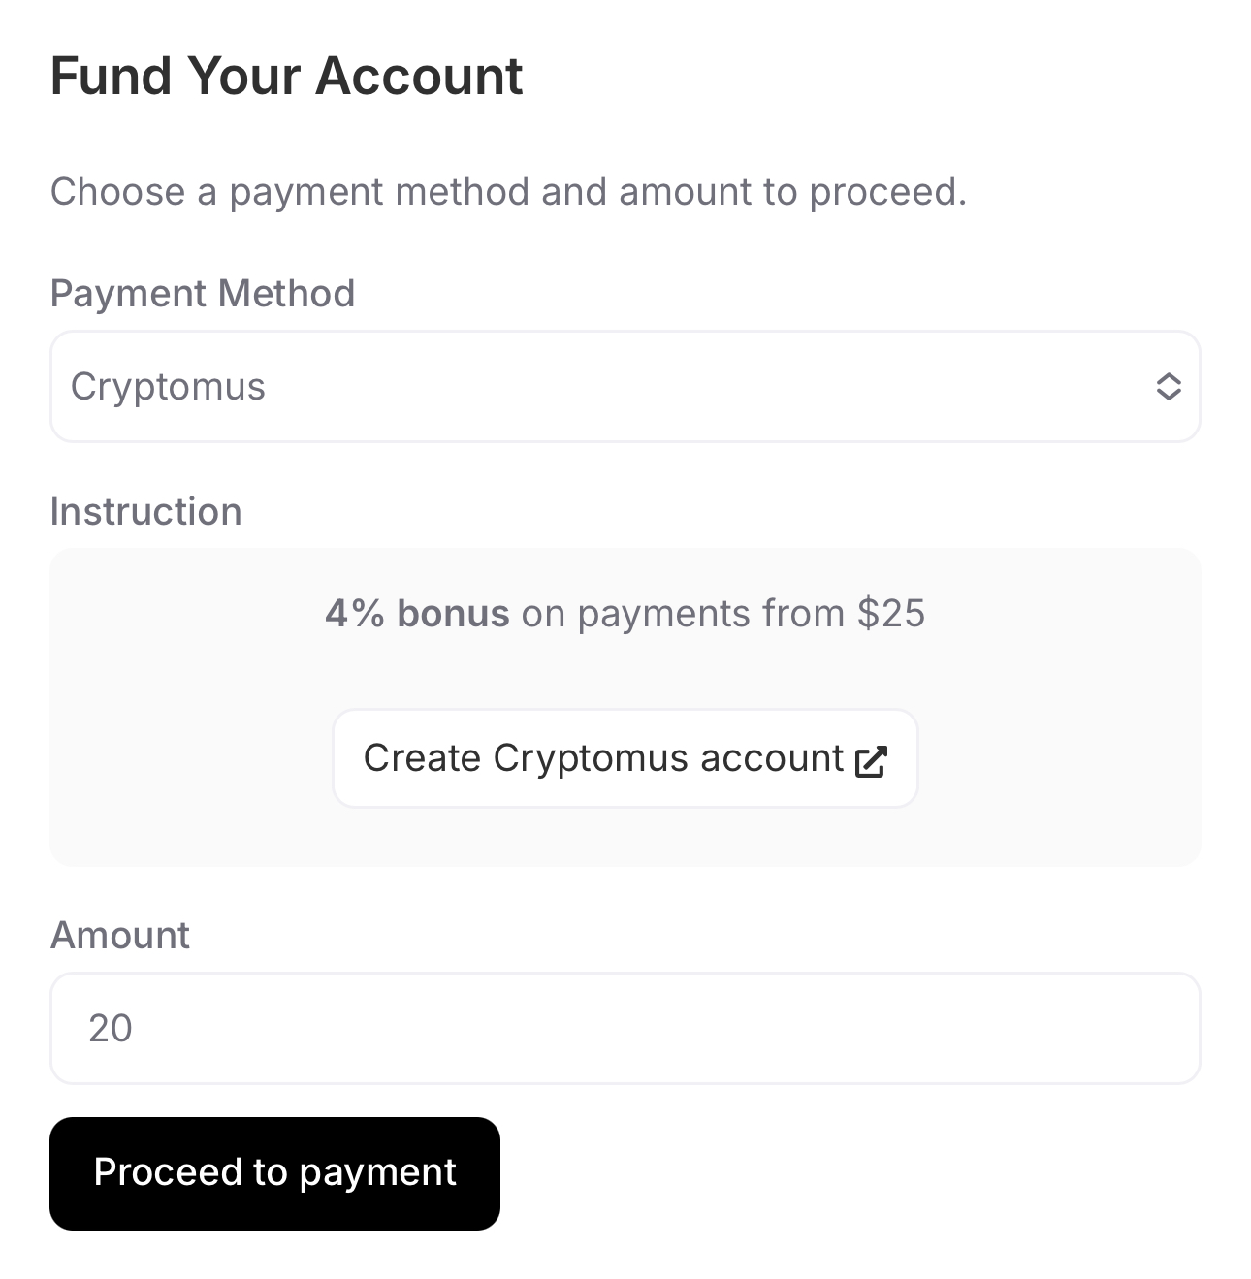Click the words 'on payments from' in instruction
The width and height of the screenshot is (1251, 1279).
pos(683,613)
